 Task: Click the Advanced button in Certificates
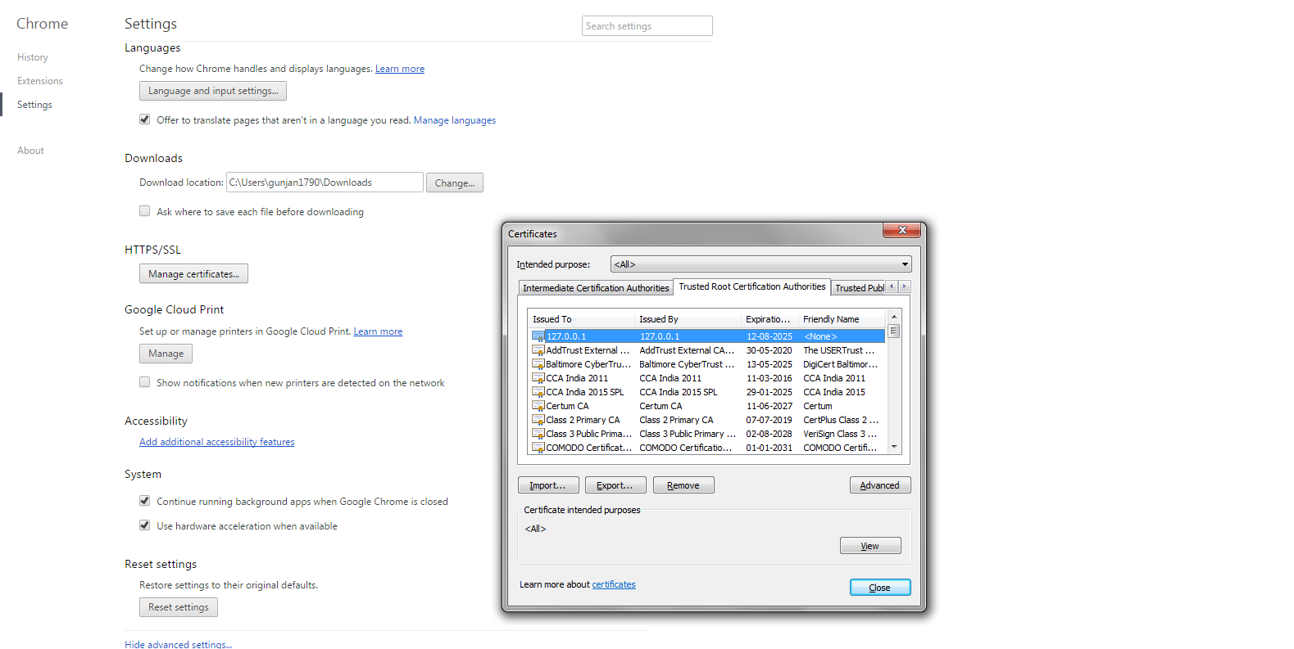(880, 485)
